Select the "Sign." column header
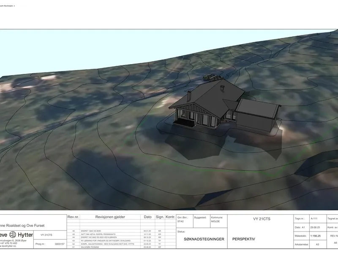The width and height of the screenshot is (338, 253). coord(160,217)
